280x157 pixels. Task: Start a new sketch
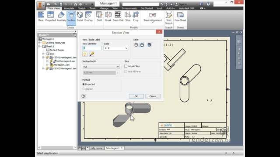169,18
